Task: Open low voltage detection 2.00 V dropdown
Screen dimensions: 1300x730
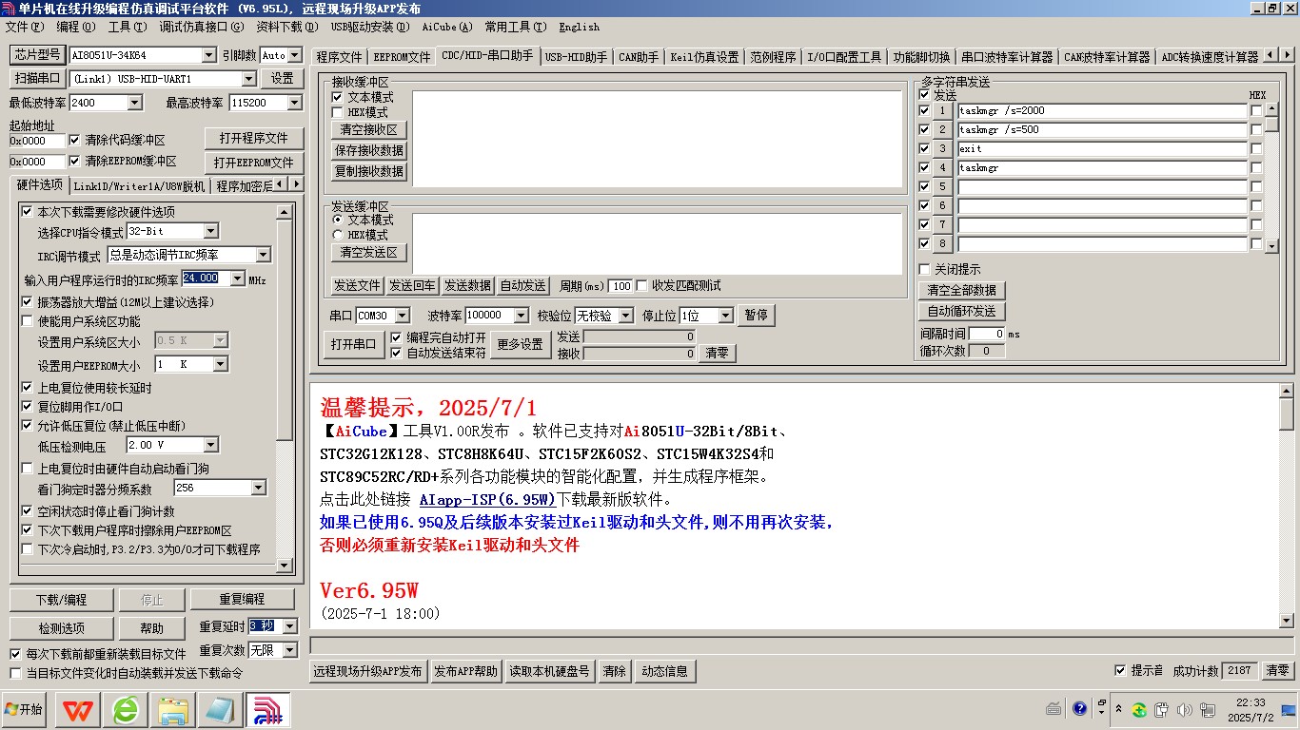Action: (211, 445)
